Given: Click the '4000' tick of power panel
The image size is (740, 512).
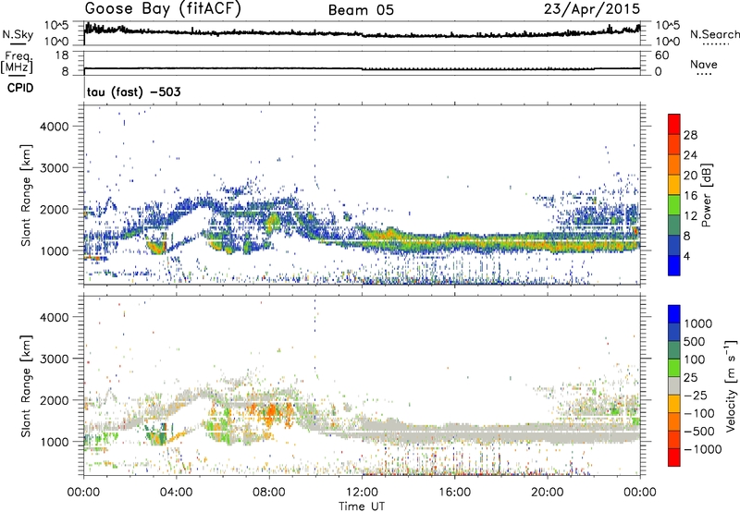Looking at the screenshot, I should (54, 127).
